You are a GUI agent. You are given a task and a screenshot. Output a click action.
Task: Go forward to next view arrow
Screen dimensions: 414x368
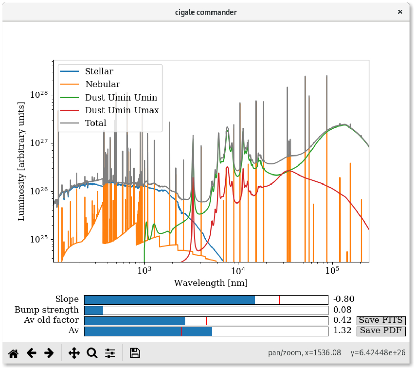click(x=49, y=353)
